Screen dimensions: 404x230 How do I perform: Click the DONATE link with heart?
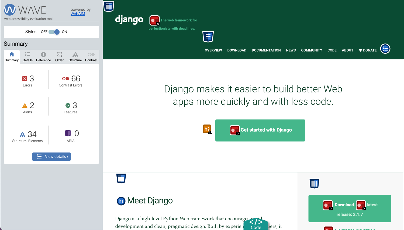point(368,50)
